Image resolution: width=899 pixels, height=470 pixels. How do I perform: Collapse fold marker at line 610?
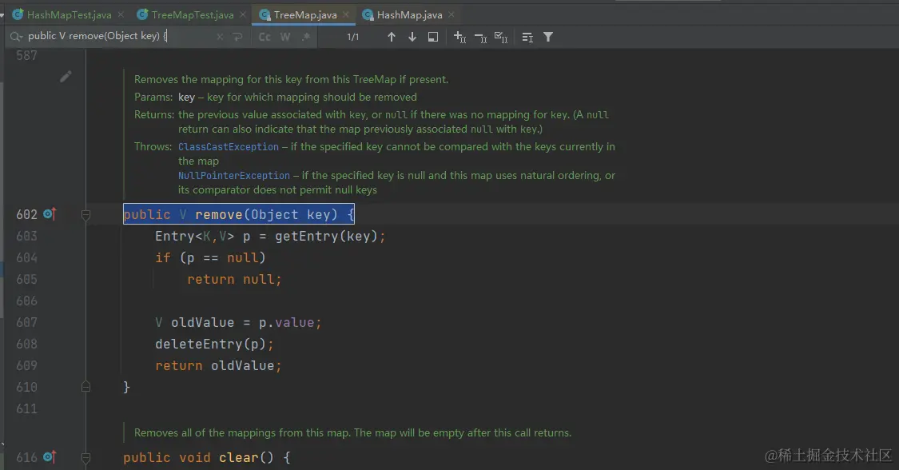tap(86, 387)
